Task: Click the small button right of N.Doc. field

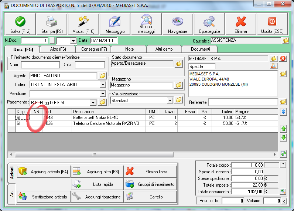Action: tap(52, 41)
